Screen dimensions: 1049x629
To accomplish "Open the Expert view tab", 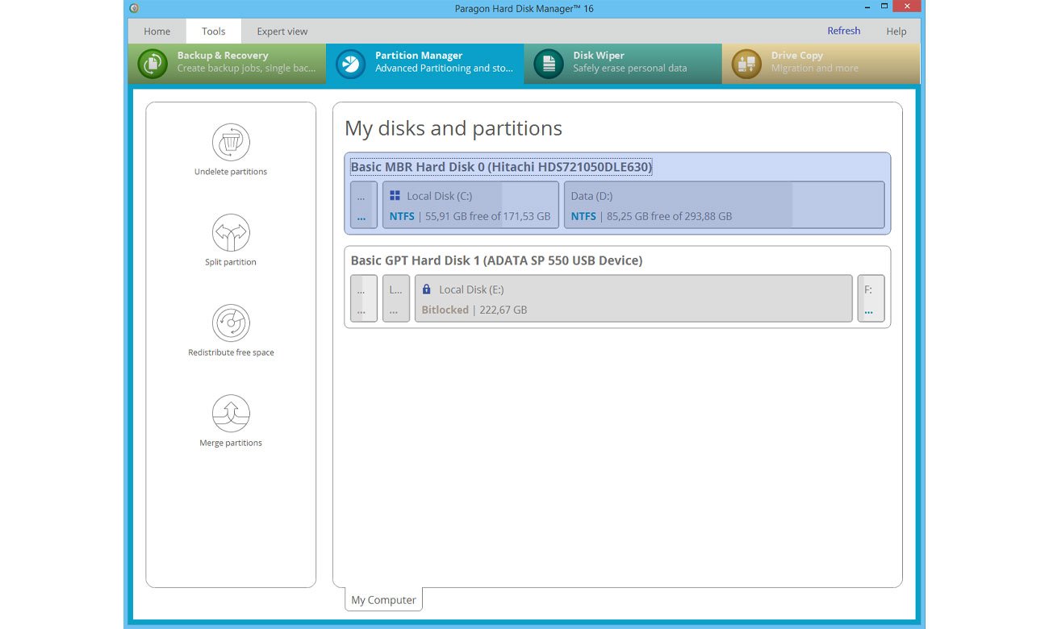I will [282, 31].
